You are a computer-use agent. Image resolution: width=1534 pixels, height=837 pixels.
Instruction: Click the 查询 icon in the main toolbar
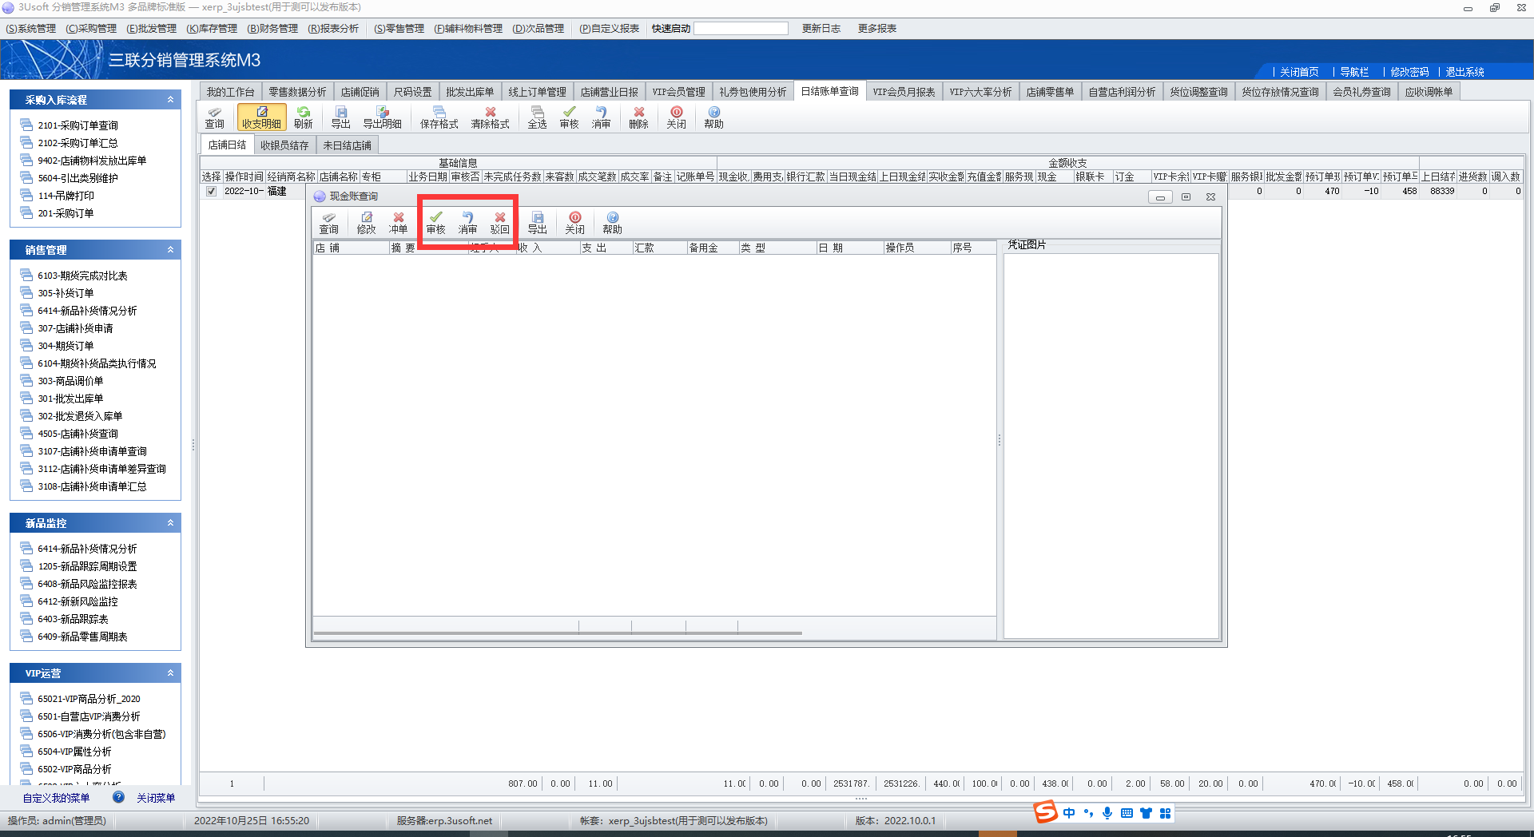click(x=214, y=117)
